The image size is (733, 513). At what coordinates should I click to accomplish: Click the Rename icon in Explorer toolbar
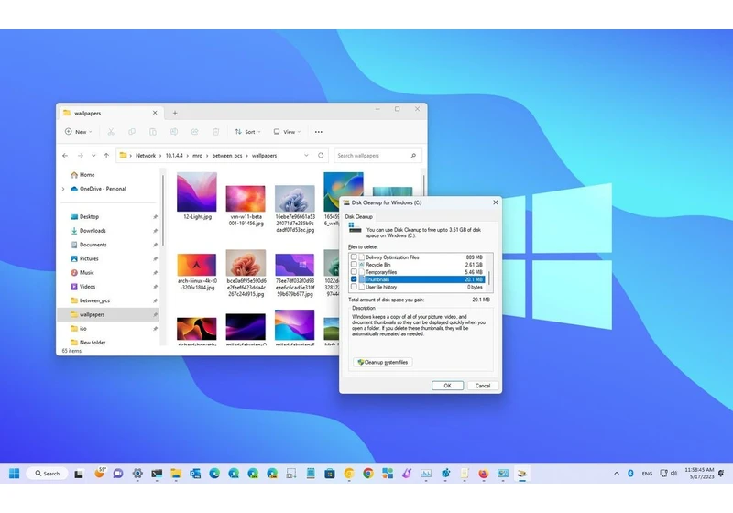[174, 132]
